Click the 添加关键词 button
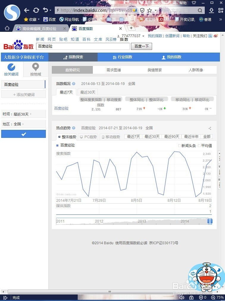Screen dimensions: 225x301 pos(24,94)
